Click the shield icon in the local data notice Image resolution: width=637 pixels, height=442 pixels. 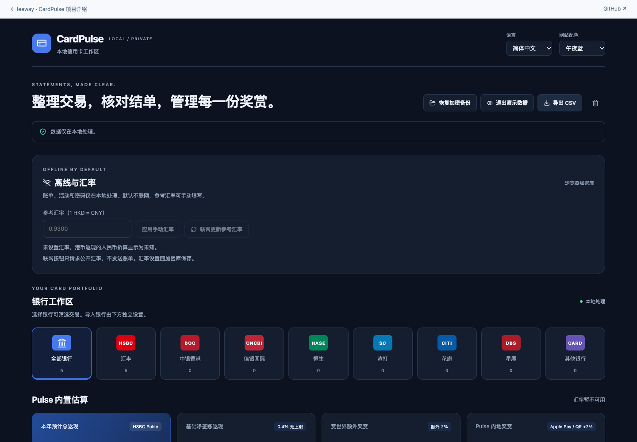pyautogui.click(x=43, y=132)
